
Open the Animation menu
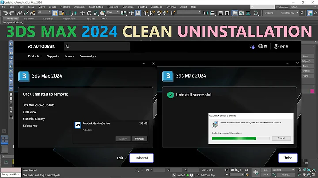tap(79, 7)
